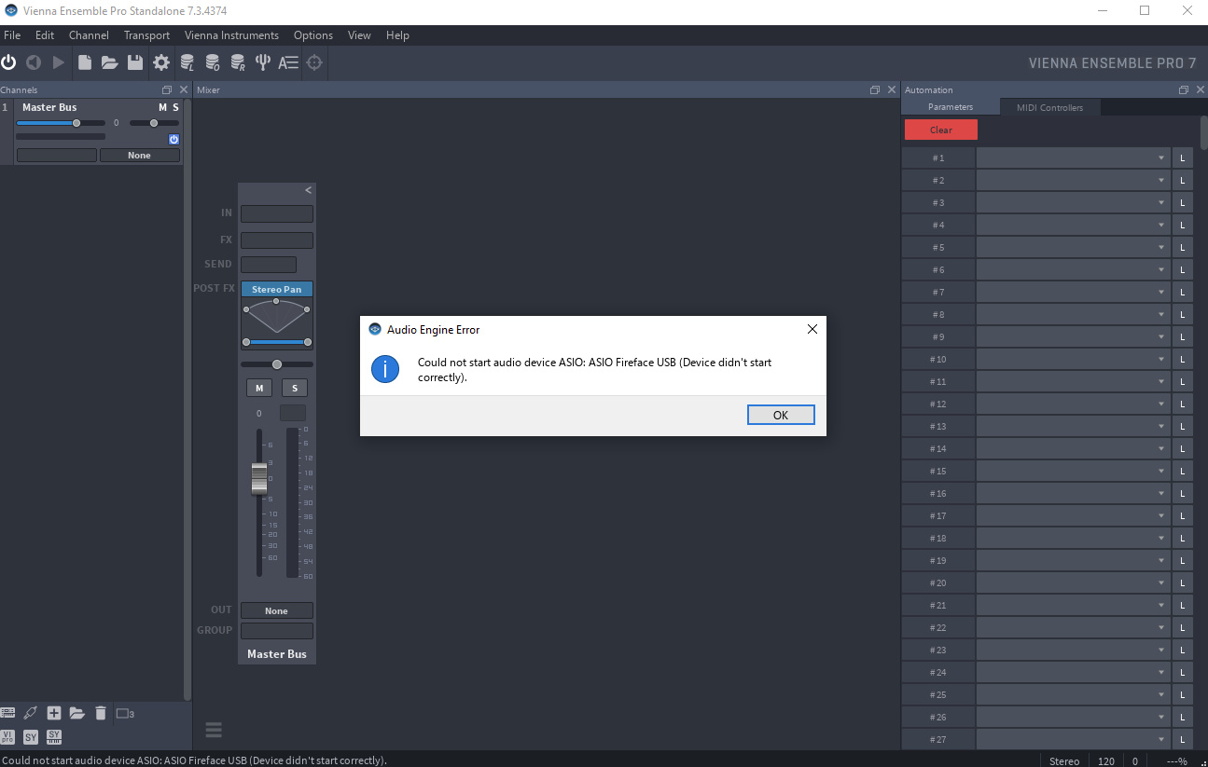1208x767 pixels.
Task: Close the Audio Engine Error dialog
Action: coord(812,329)
